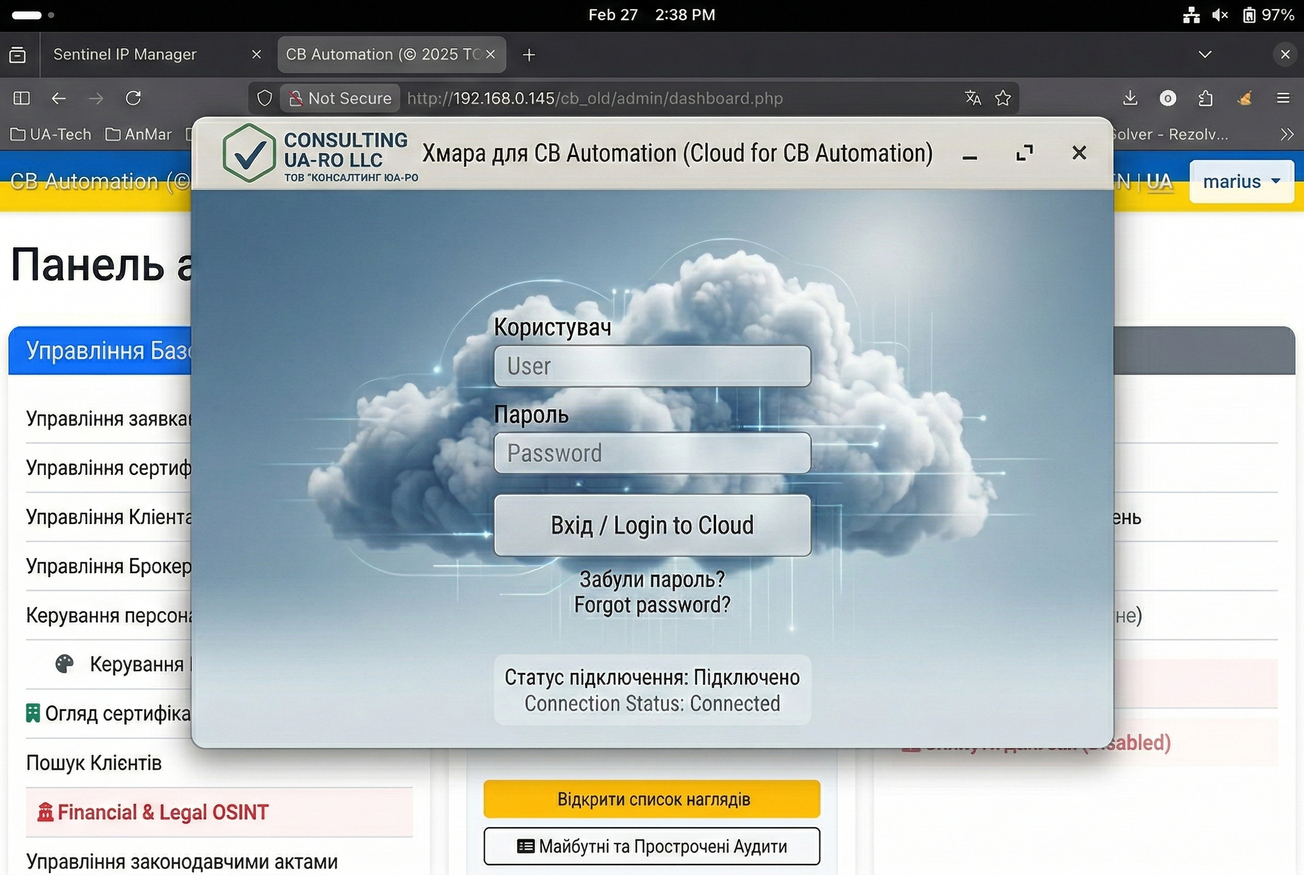
Task: Click inside the Password field
Action: (x=651, y=453)
